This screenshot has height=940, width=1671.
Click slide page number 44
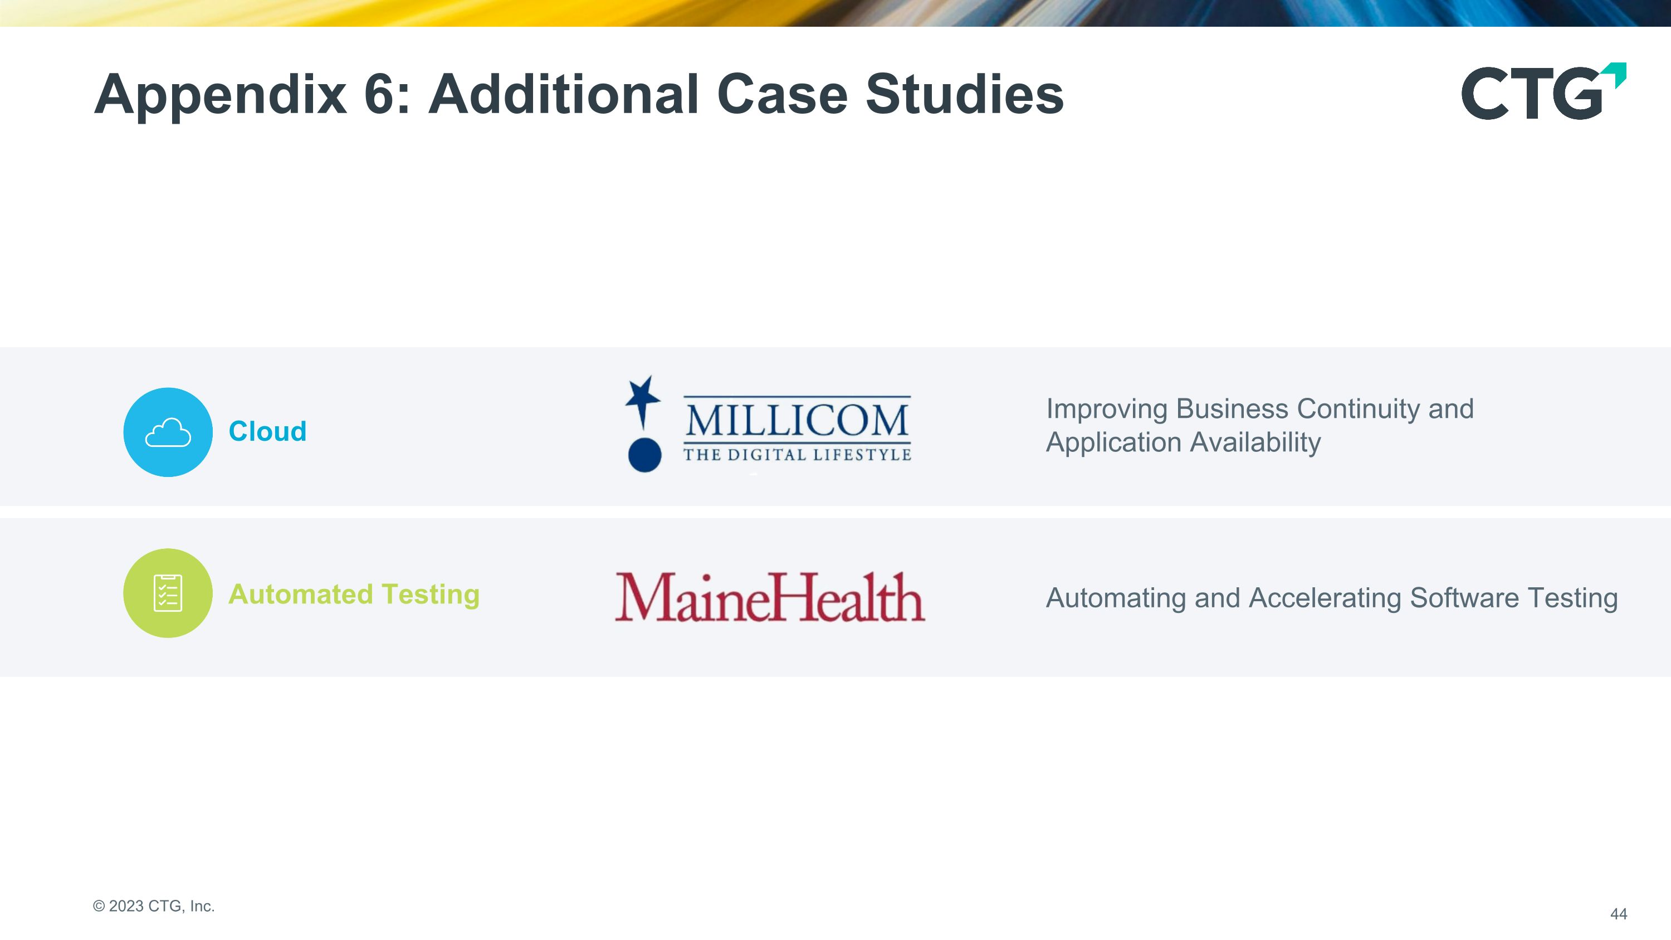[x=1619, y=914]
